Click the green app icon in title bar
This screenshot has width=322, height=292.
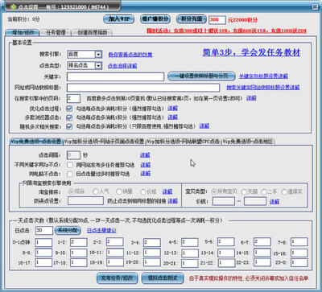tap(14, 6)
